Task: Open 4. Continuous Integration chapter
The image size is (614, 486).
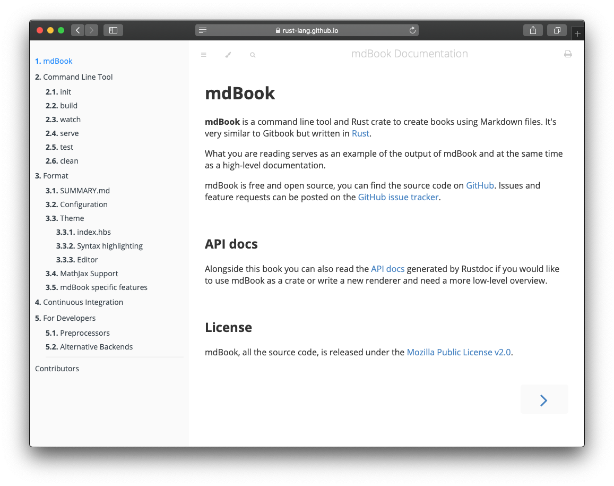Action: (79, 302)
